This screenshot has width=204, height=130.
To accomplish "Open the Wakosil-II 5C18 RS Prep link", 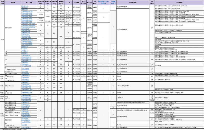I will pyautogui.click(x=28, y=27).
